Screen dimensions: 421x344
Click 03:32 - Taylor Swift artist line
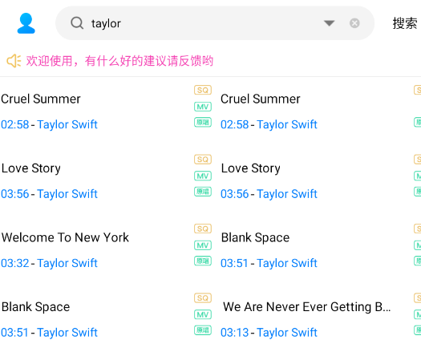tap(49, 263)
